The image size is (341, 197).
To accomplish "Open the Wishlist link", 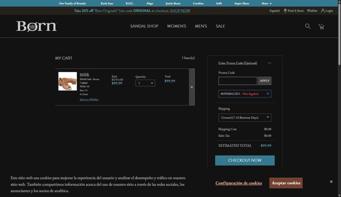I will [x=312, y=11].
